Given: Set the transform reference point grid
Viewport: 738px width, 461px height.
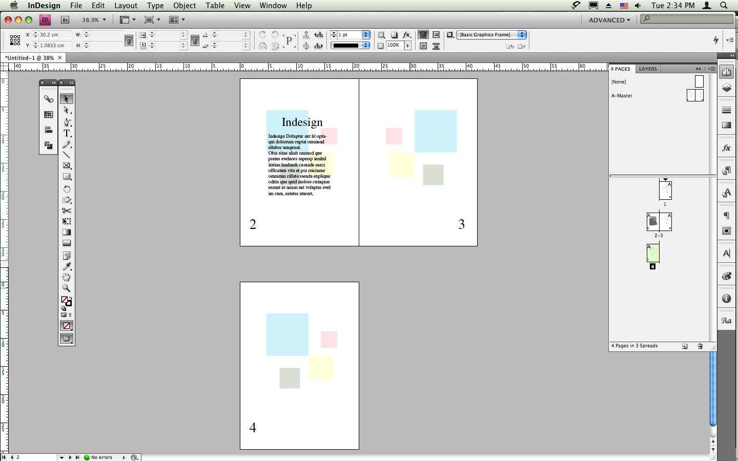Looking at the screenshot, I should (x=15, y=40).
